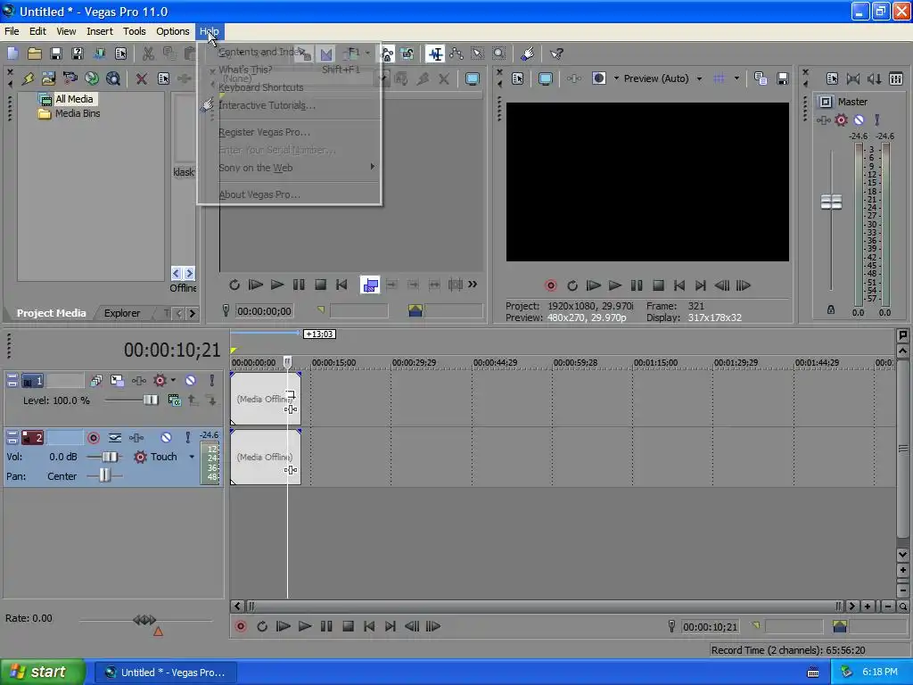Click the zoom tool icon at timeline corner
Image resolution: width=913 pixels, height=685 pixels.
(x=902, y=607)
